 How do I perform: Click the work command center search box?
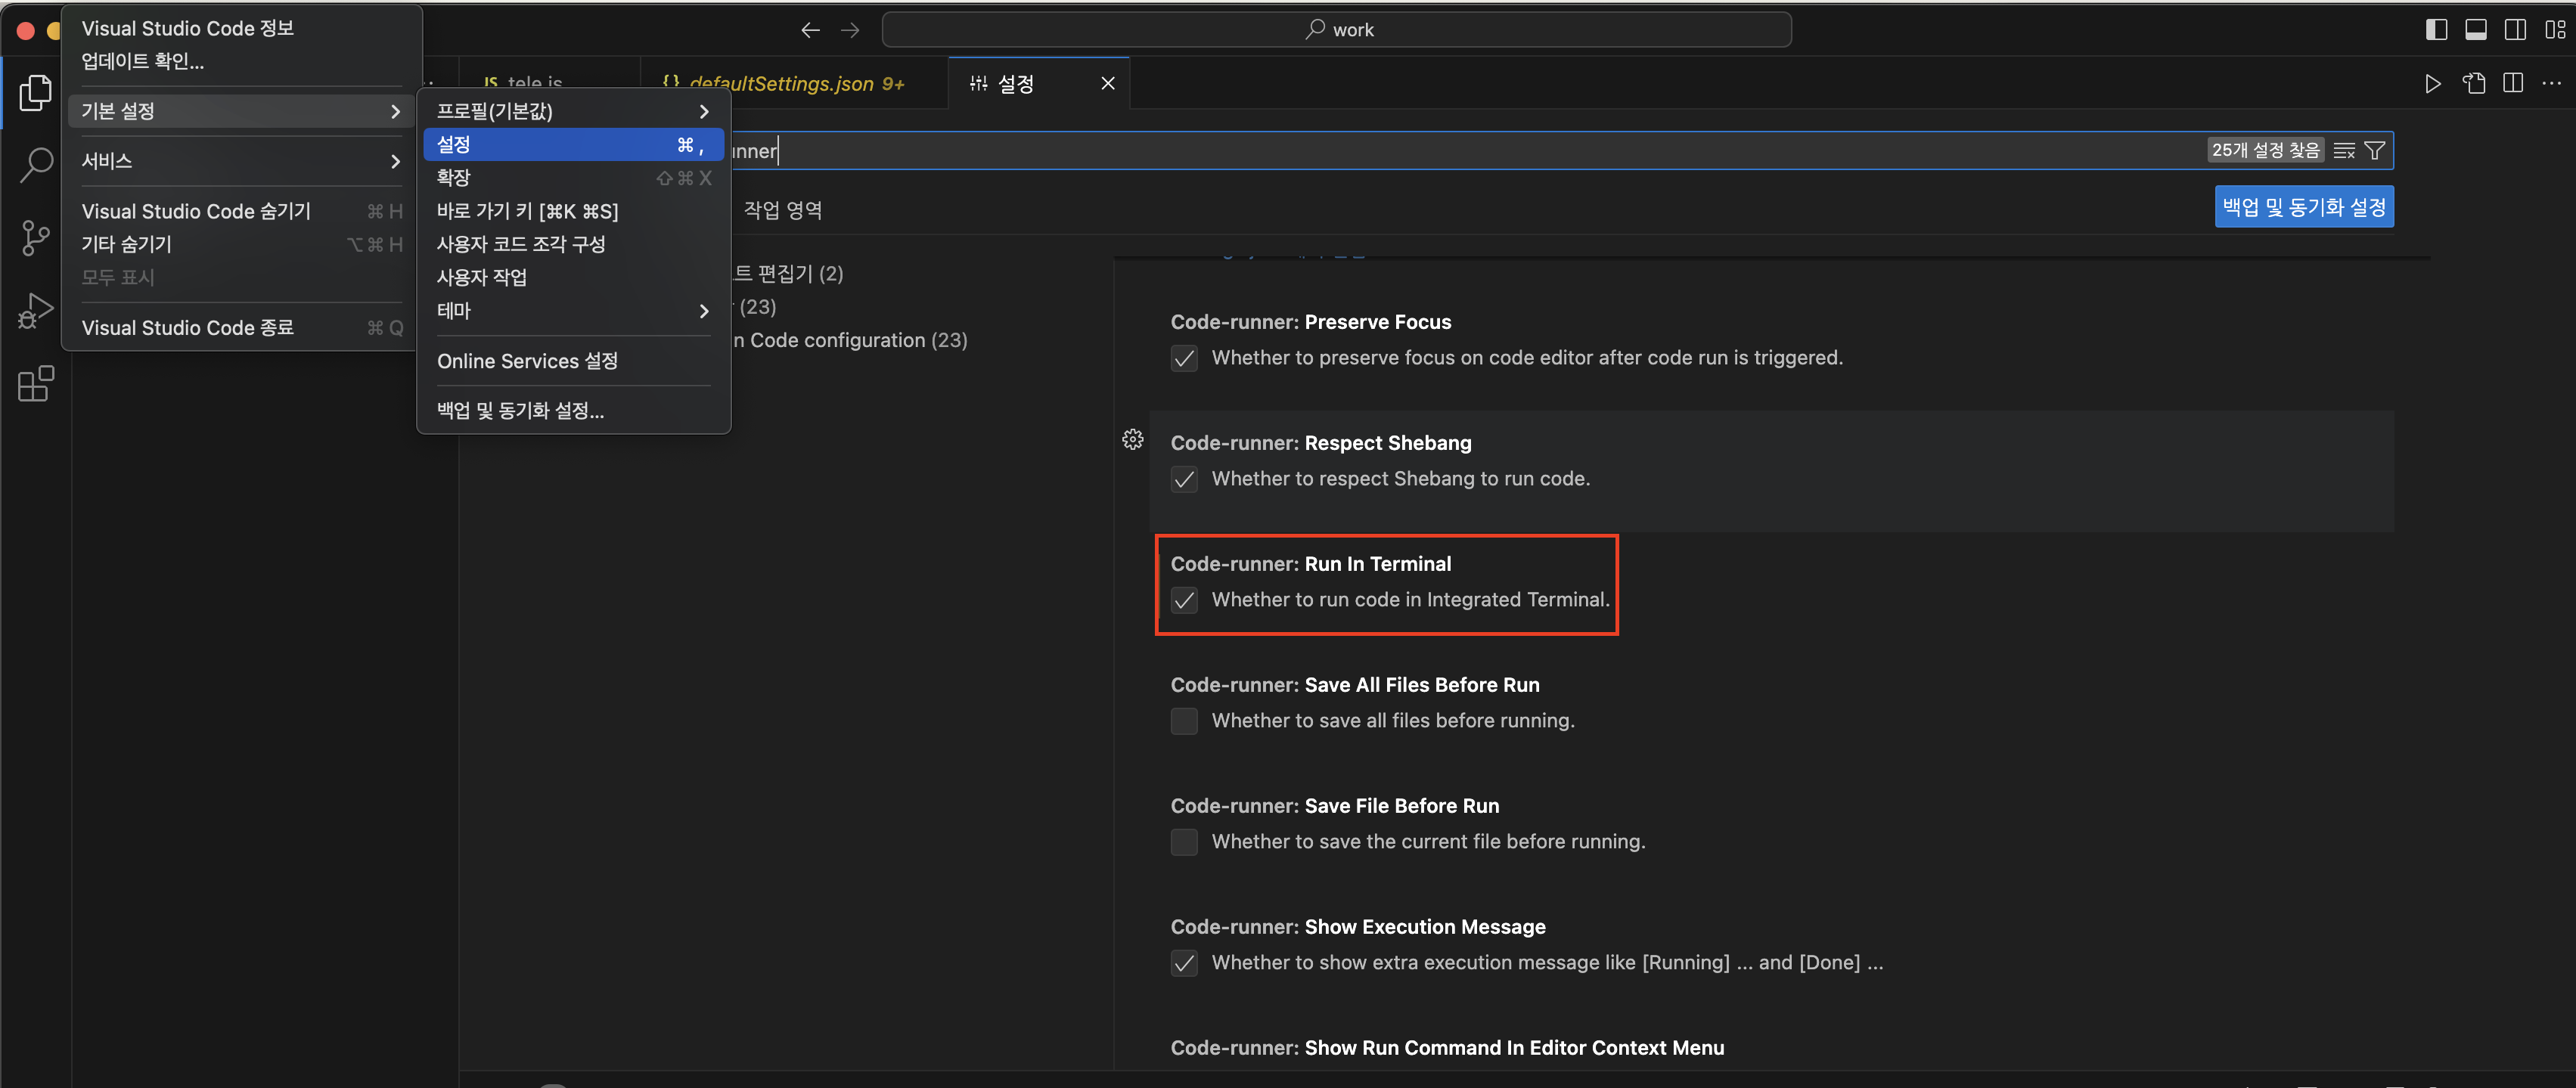1336,30
